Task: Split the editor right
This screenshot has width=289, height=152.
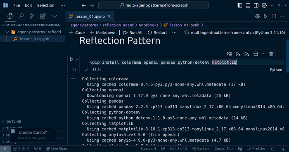Action: click(x=274, y=16)
